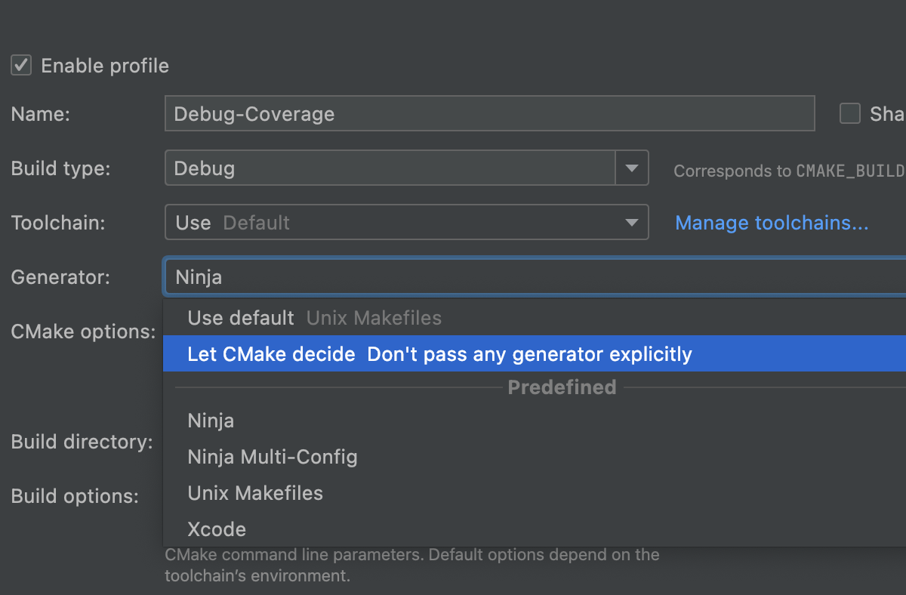Click the Build directory: label
Image resolution: width=906 pixels, height=595 pixels.
[82, 442]
